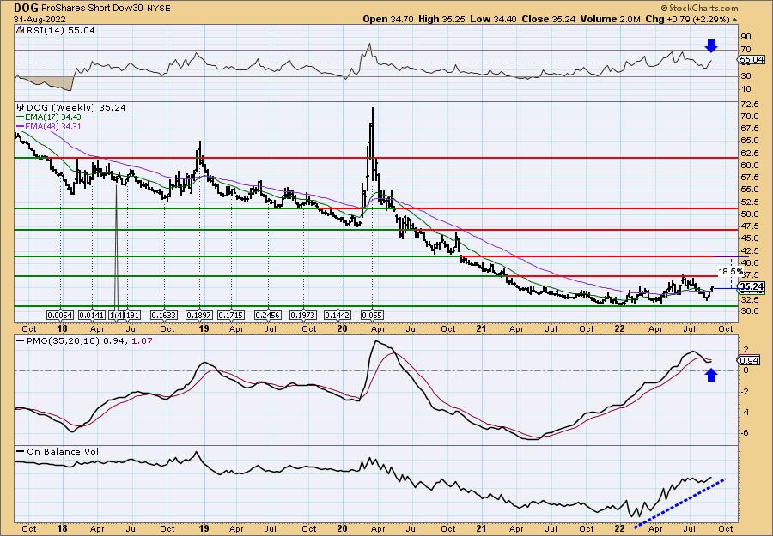Viewport: 773px width, 536px height.
Task: Click the 0.1897 value box
Action: (x=198, y=315)
